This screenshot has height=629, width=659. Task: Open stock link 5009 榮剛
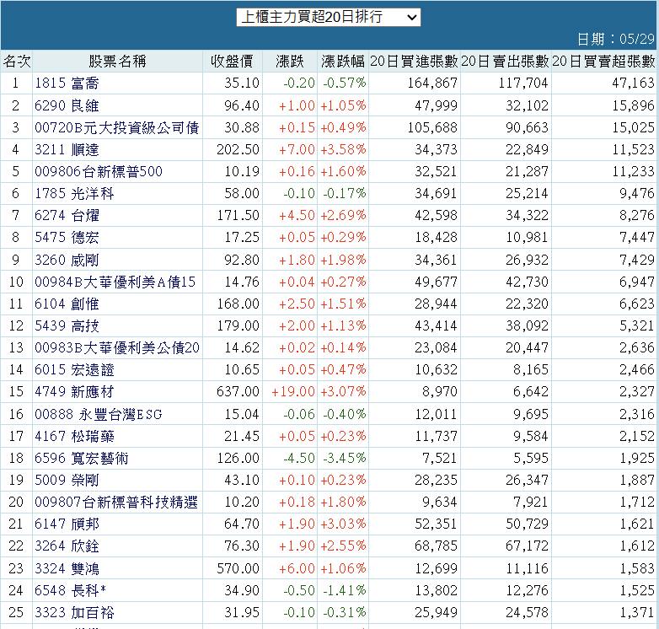[67, 480]
